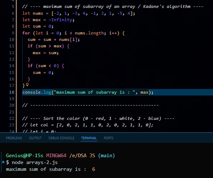
Task: Click the dashed separator comment on line 20
Action: coord(90,105)
